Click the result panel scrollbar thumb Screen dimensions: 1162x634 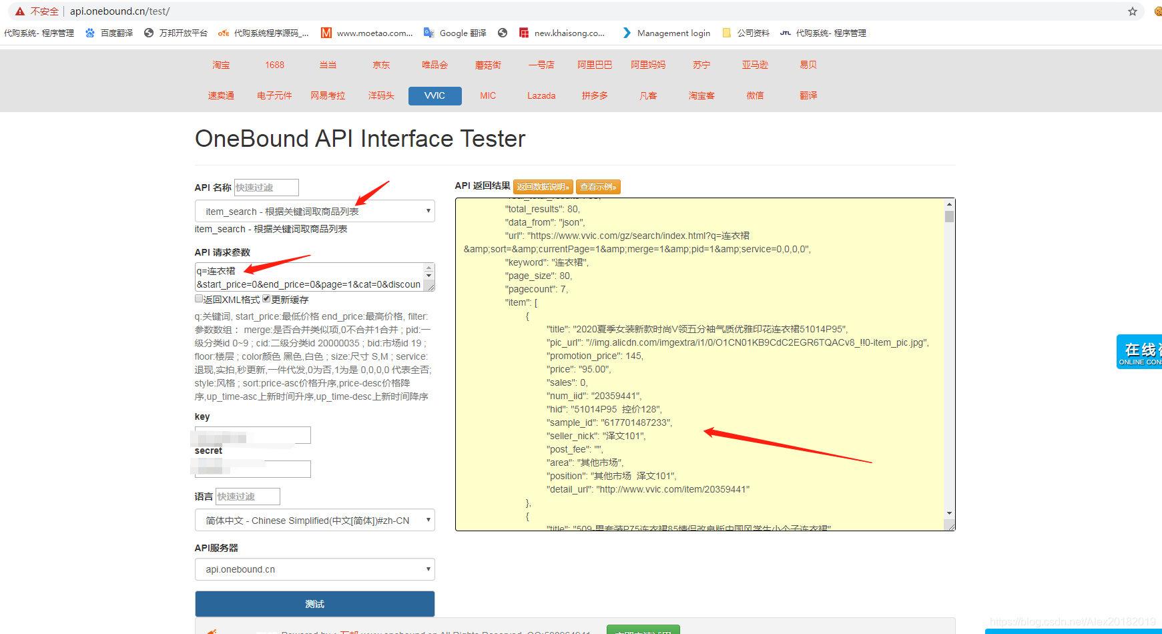(x=949, y=216)
